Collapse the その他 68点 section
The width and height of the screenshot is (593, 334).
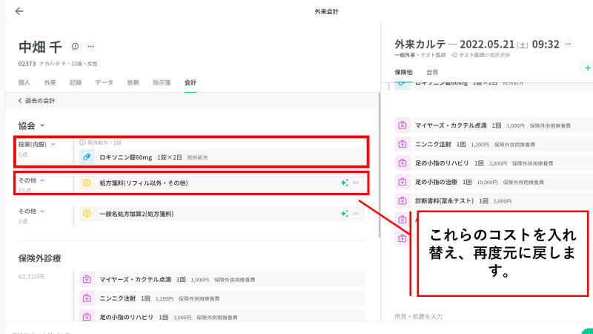(x=42, y=180)
